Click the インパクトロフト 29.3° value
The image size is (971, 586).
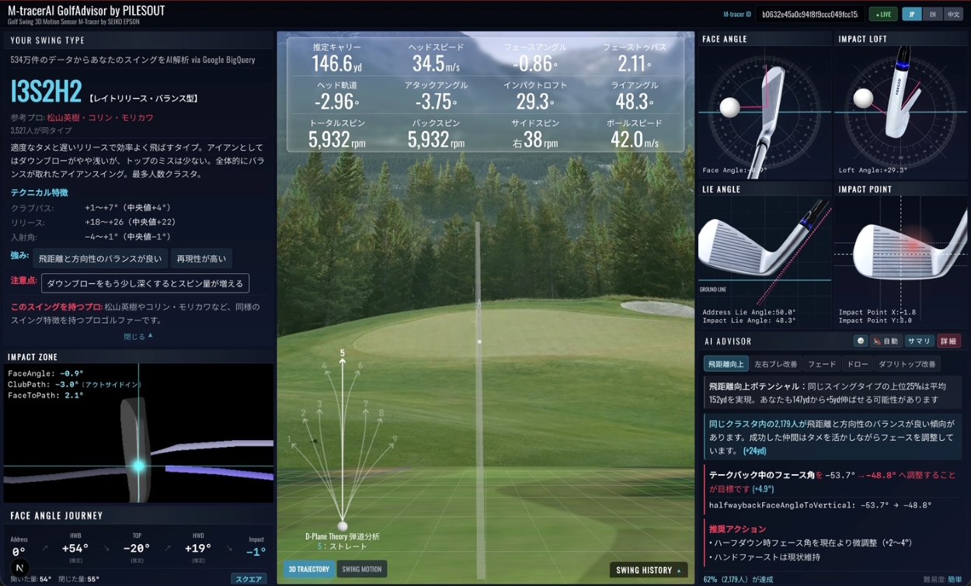click(x=535, y=102)
